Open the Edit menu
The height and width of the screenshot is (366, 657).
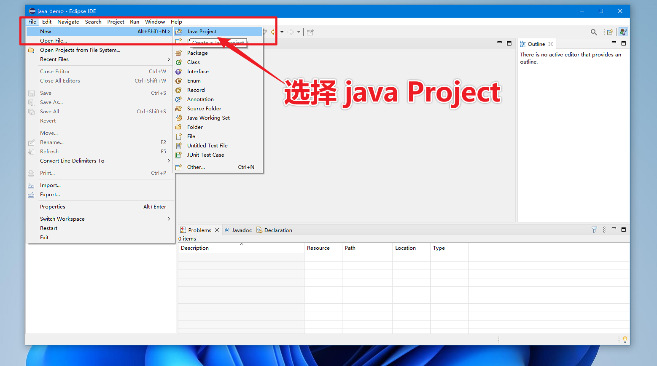47,22
